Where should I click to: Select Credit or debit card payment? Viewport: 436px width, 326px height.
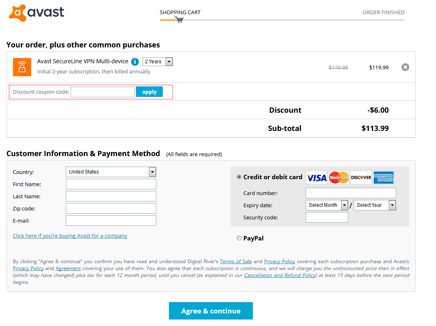pyautogui.click(x=239, y=177)
